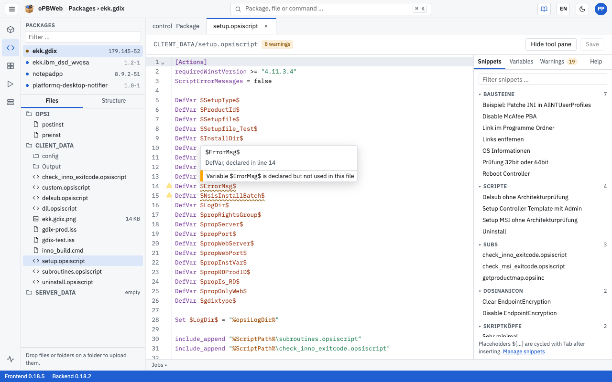Image resolution: width=612 pixels, height=382 pixels.
Task: Open the grid dashboard sidebar icon
Action: [x=11, y=66]
